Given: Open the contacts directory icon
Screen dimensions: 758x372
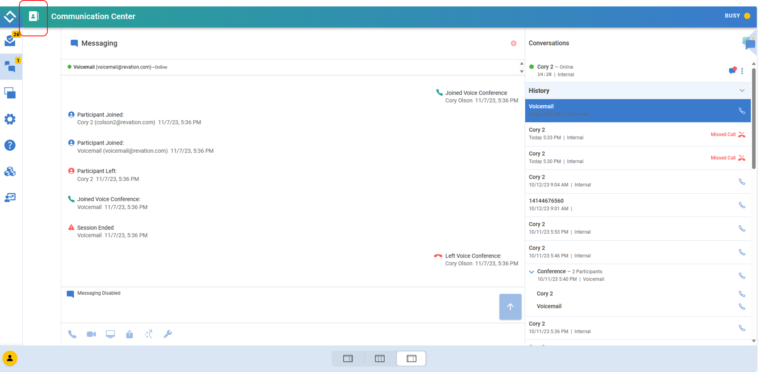Looking at the screenshot, I should coord(33,16).
